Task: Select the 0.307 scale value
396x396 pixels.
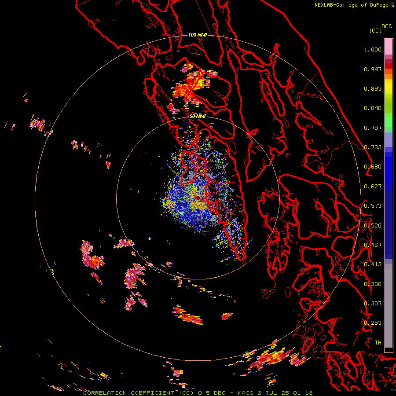Action: click(373, 304)
